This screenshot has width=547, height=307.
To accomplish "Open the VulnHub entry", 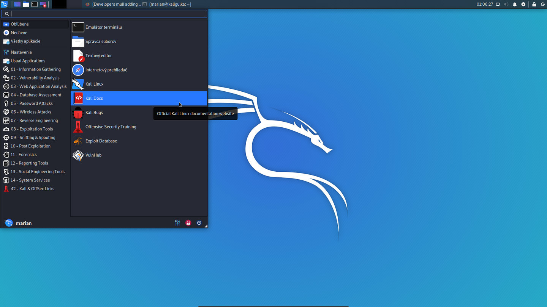I will click(139, 155).
